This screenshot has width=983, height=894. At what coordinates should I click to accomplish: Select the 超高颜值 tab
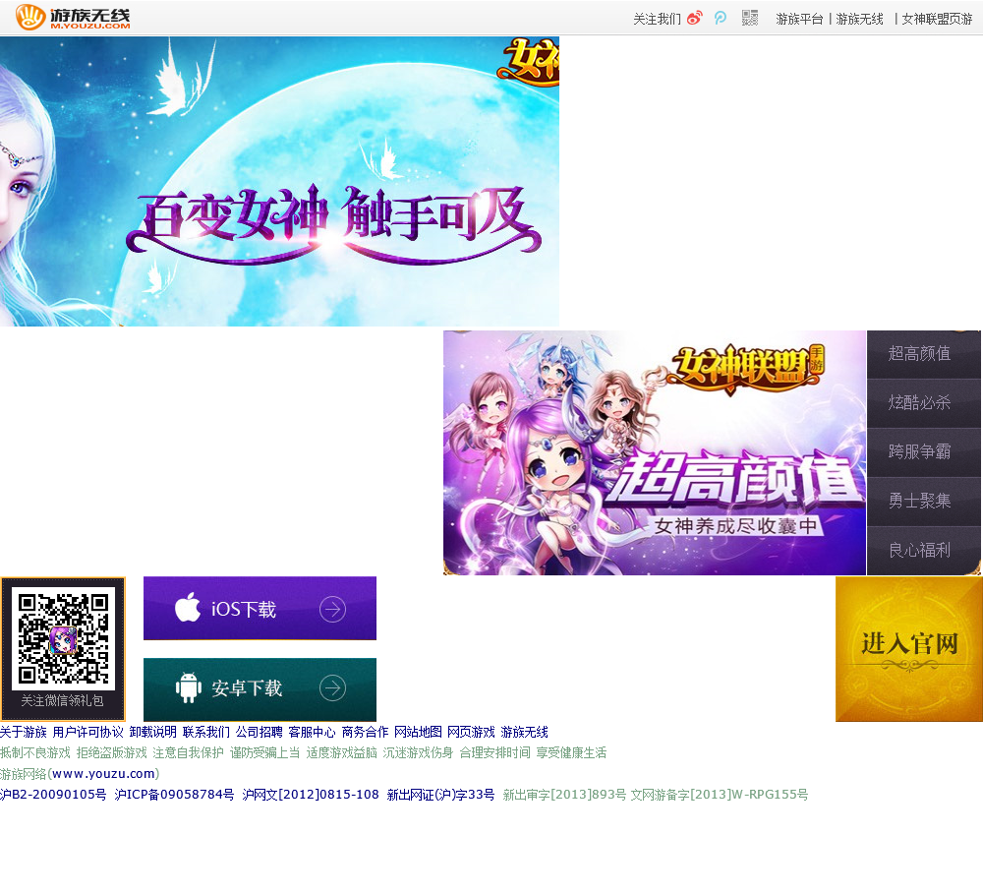pyautogui.click(x=923, y=354)
